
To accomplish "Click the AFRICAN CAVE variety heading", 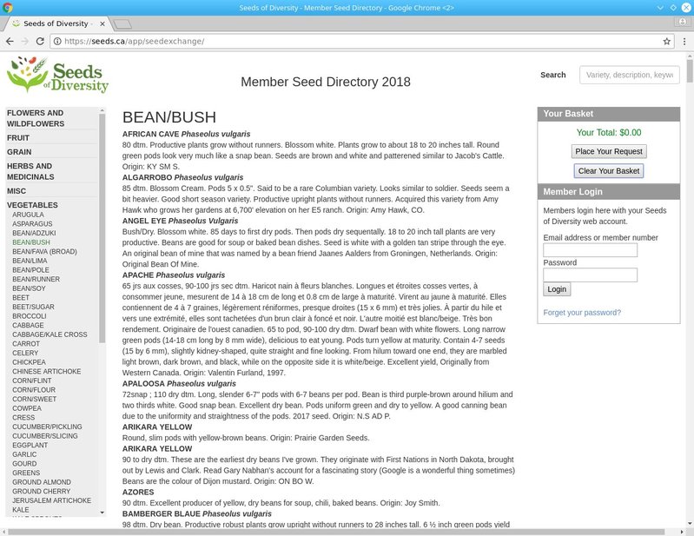I will [x=186, y=134].
